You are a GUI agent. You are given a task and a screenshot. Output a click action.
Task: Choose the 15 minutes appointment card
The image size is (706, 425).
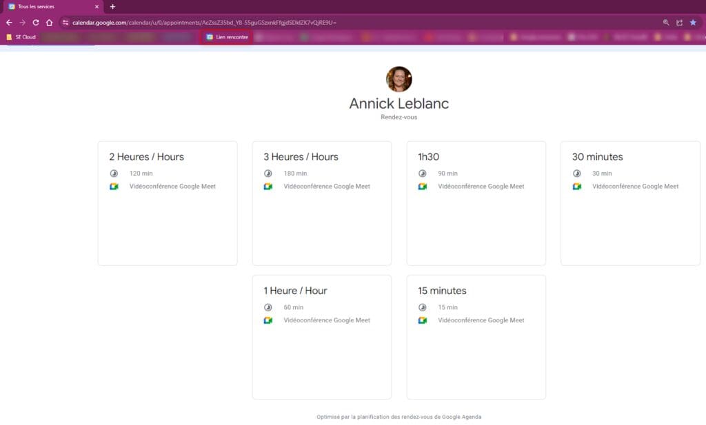click(476, 338)
